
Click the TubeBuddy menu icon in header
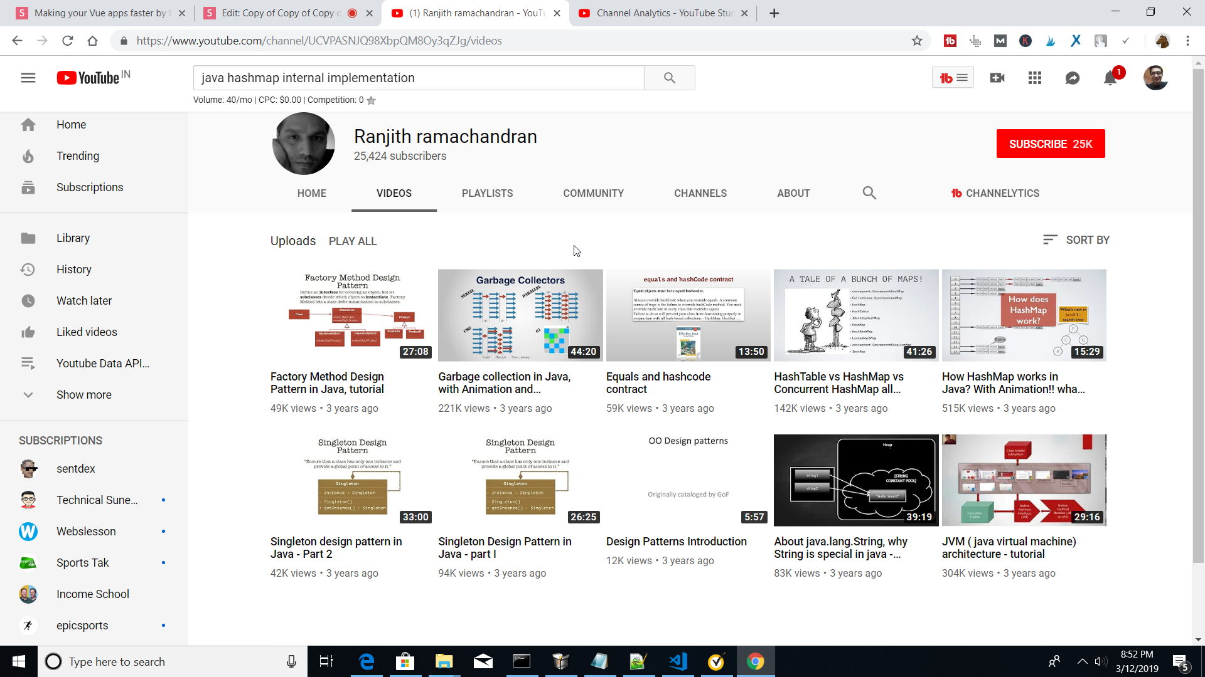pos(953,78)
